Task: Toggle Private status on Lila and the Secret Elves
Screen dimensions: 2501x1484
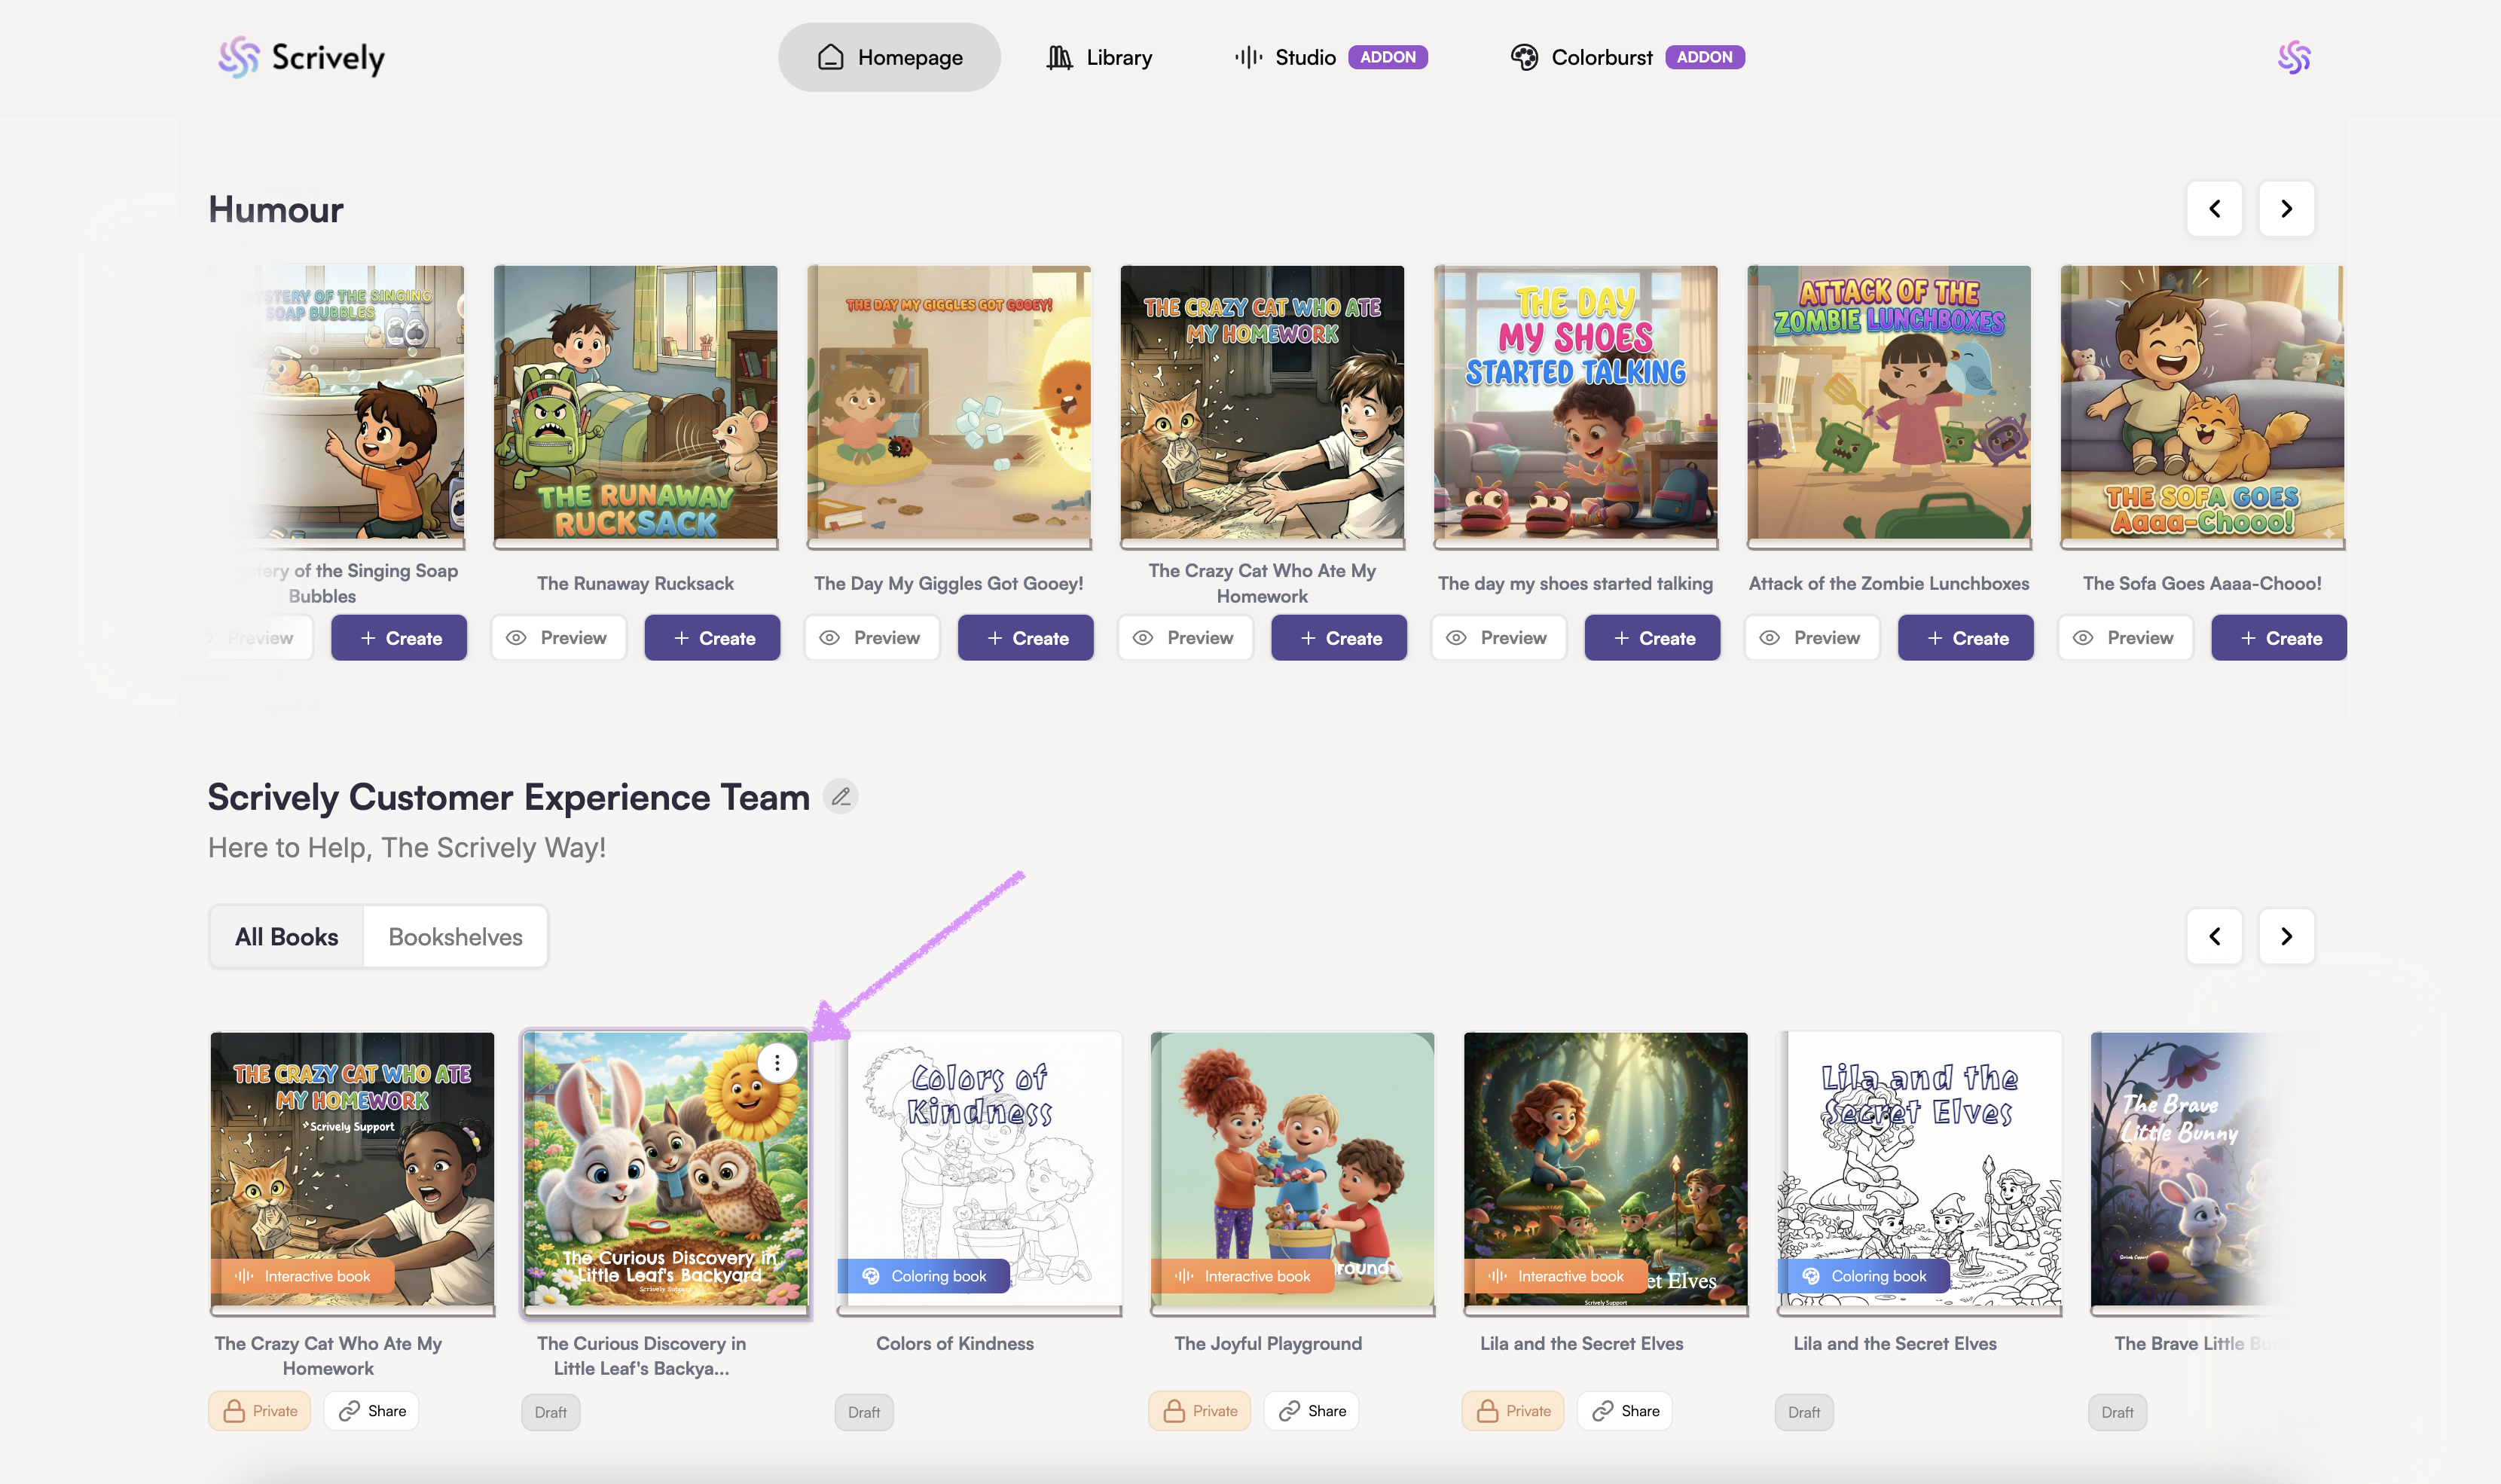Action: click(1512, 1411)
